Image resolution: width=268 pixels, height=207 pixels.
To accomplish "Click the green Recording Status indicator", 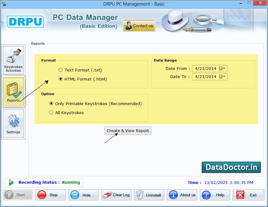I will coord(11,182).
